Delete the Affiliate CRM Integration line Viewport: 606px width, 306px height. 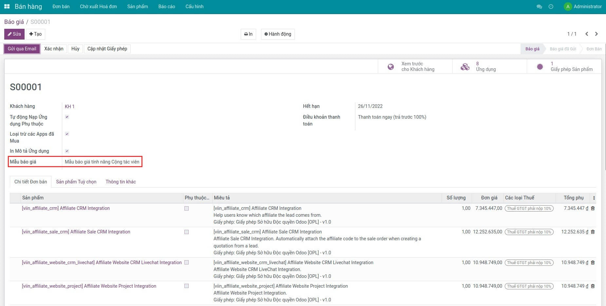593,208
